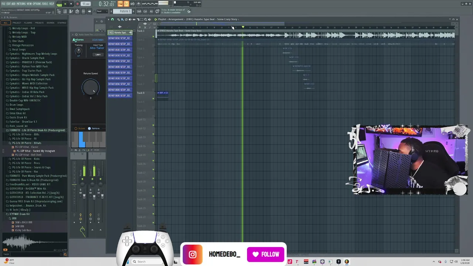Adjust the Auto-Tune Tracking knob
This screenshot has width=473, height=266.
(x=78, y=51)
